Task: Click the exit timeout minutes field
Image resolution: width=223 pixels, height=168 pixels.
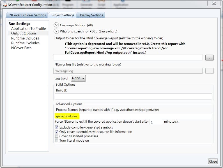Action: coord(156,122)
